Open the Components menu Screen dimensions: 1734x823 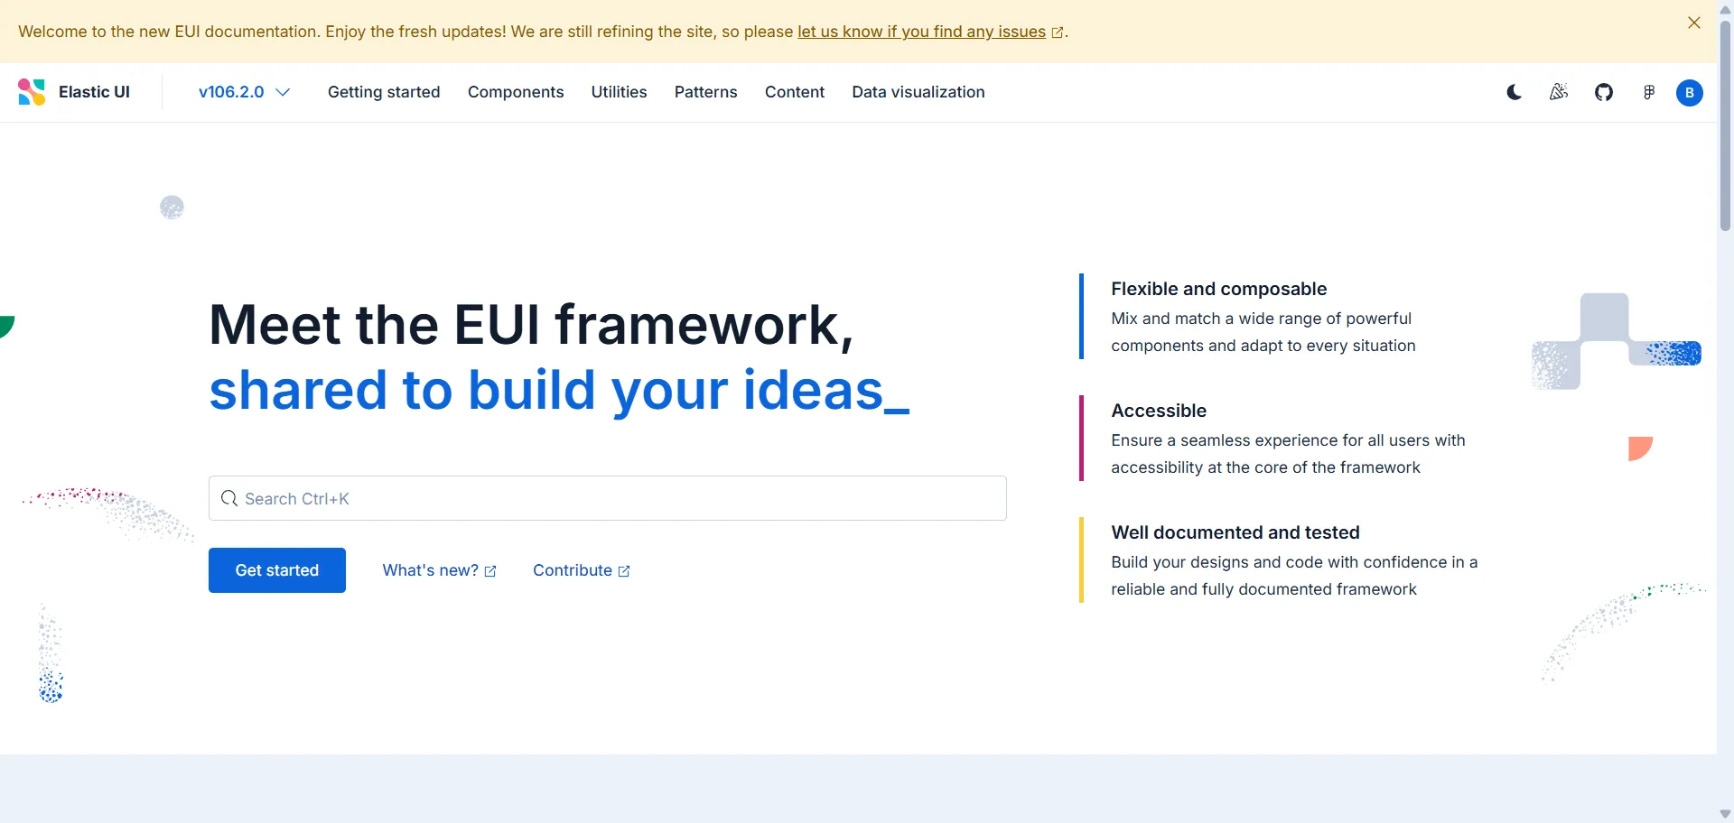[516, 92]
